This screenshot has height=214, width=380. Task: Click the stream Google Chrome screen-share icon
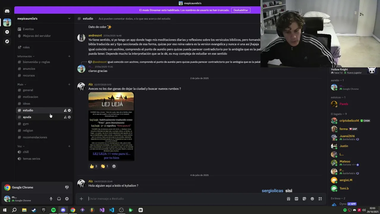[67, 187]
